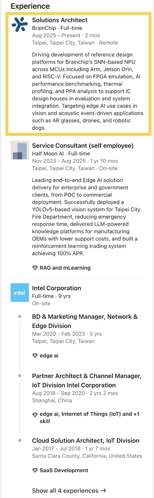Click the arrow after Show all 4 experiences
Image resolution: width=154 pixels, height=498 pixels.
coord(103,491)
